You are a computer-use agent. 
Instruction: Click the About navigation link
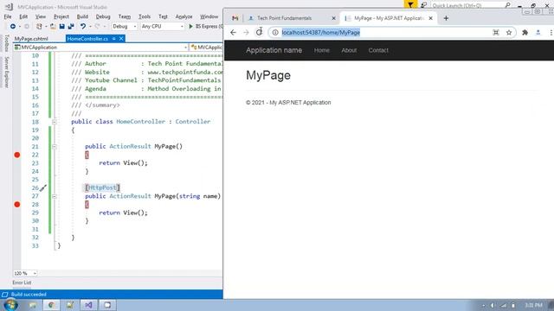pyautogui.click(x=349, y=50)
